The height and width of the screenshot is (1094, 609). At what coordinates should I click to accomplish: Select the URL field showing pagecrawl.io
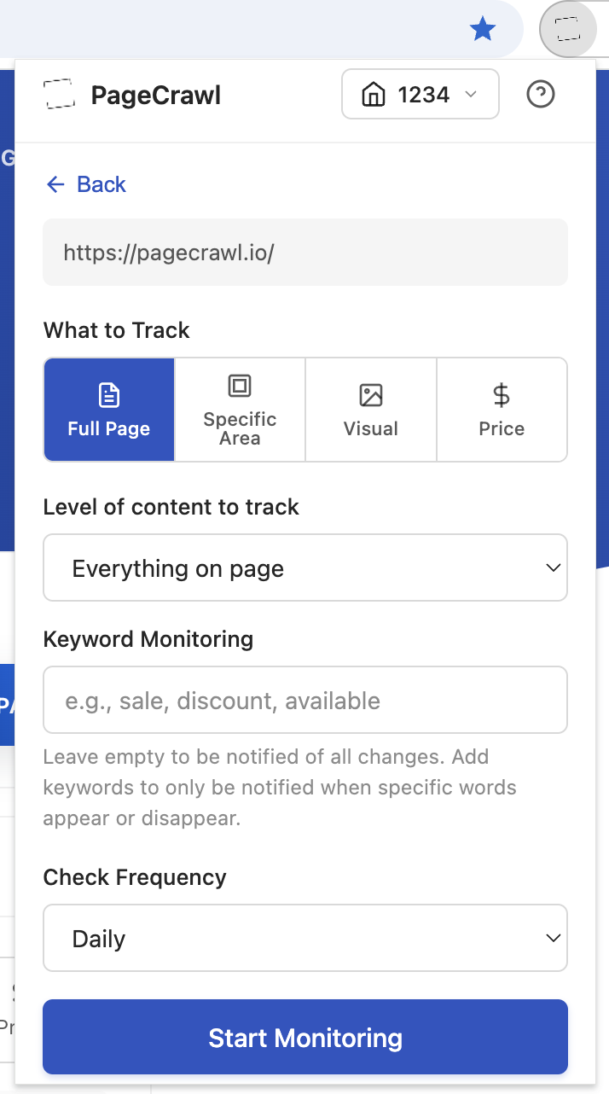pyautogui.click(x=304, y=253)
